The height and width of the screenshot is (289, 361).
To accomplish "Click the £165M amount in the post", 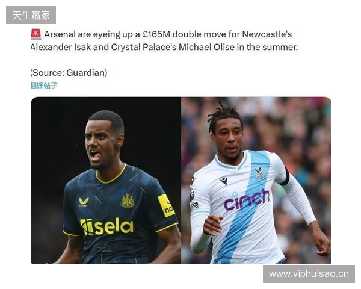I will (x=156, y=34).
